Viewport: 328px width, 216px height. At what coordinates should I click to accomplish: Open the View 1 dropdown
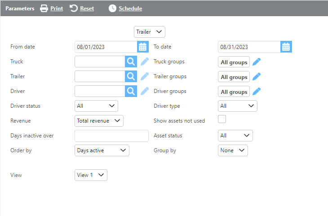[x=91, y=175]
